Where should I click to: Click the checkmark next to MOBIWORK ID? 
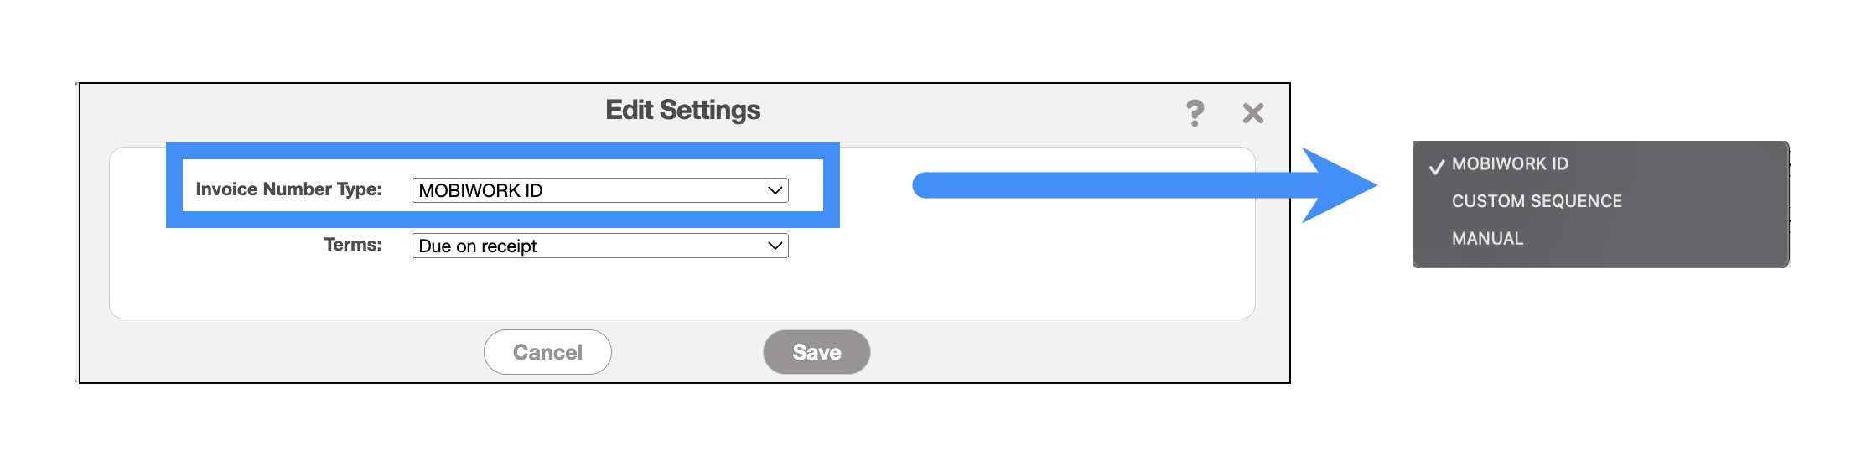coord(1436,166)
